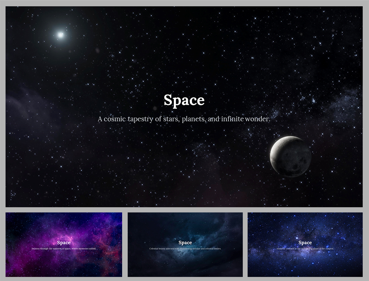Select text 'Journey through the vastness of space'
Viewport: 369px width, 281px height.
point(63,249)
